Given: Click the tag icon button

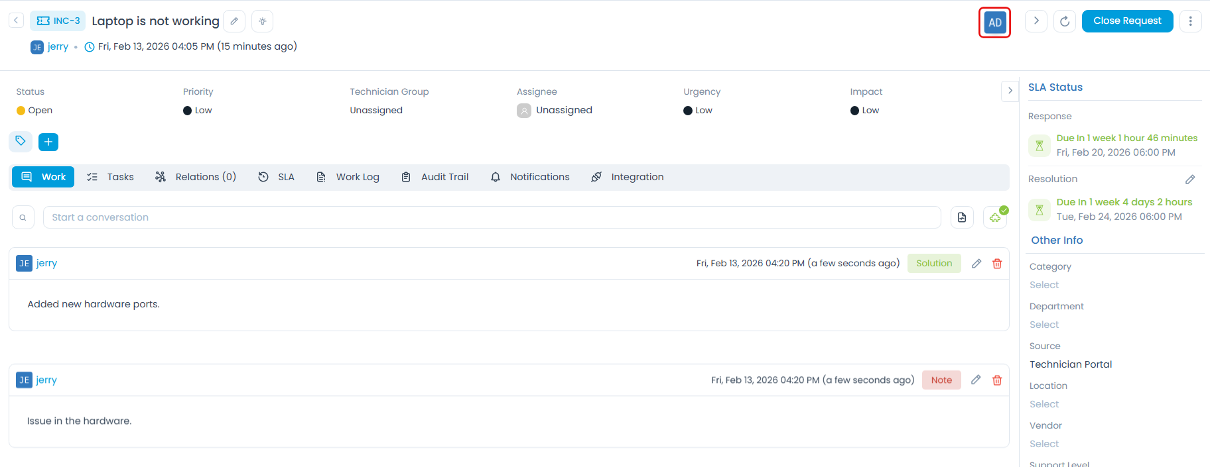Looking at the screenshot, I should click(21, 141).
